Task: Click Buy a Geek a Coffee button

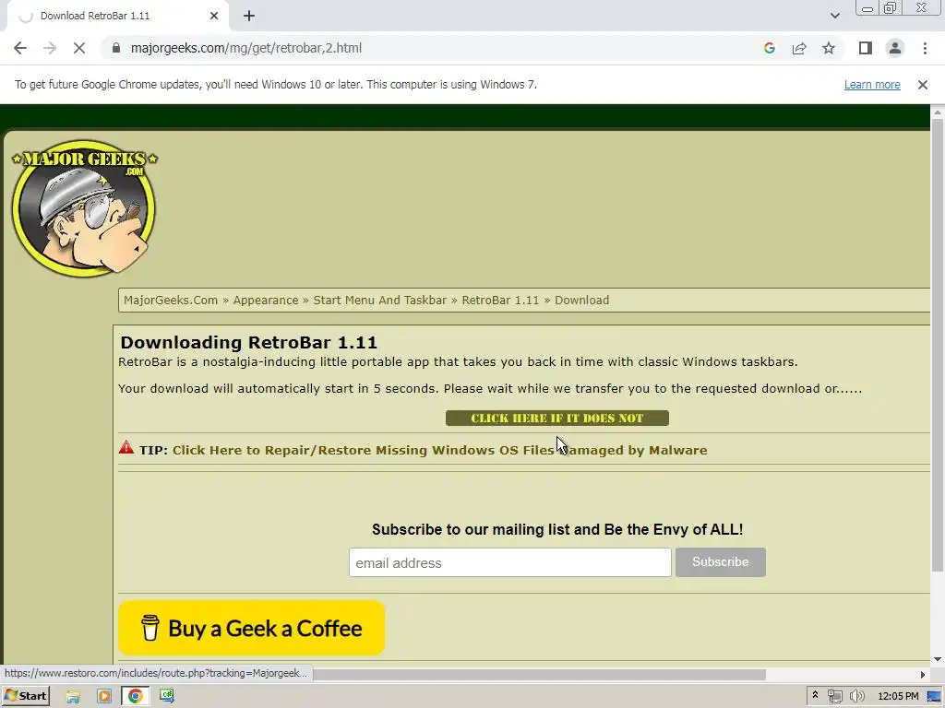Action: pos(251,628)
